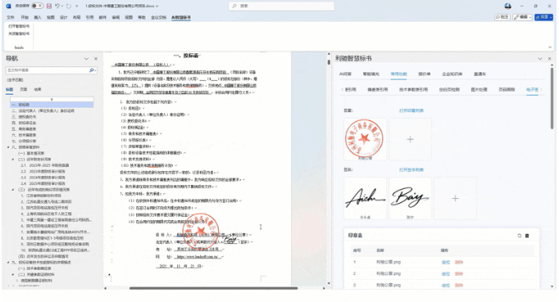
Task: Click the Undo arrow icon
Action: [57, 6]
